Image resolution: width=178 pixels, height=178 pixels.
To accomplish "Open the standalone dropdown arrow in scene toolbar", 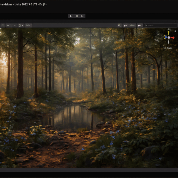I will tap(15, 25).
